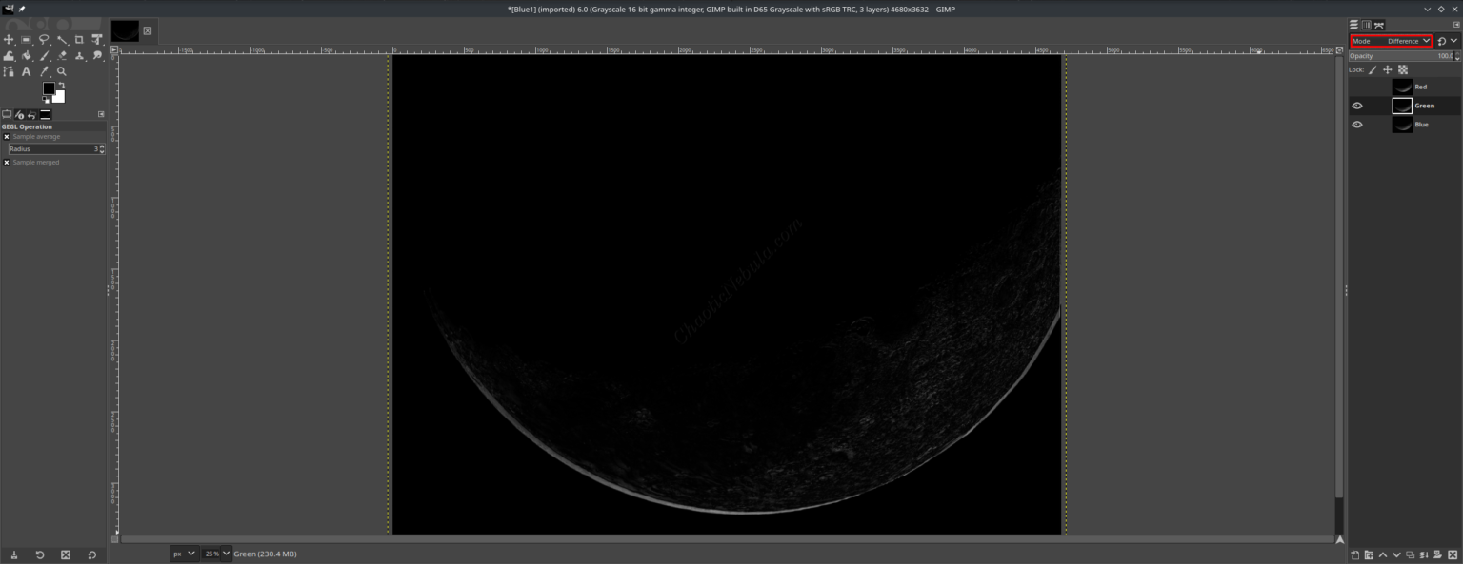
Task: Activate the Zoom tool
Action: (x=61, y=70)
